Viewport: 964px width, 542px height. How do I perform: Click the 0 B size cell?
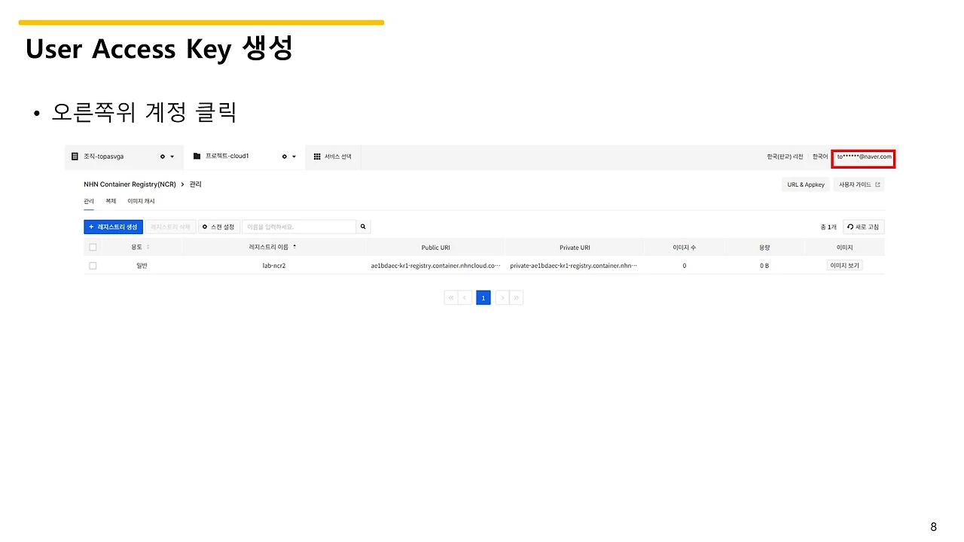[x=764, y=266]
